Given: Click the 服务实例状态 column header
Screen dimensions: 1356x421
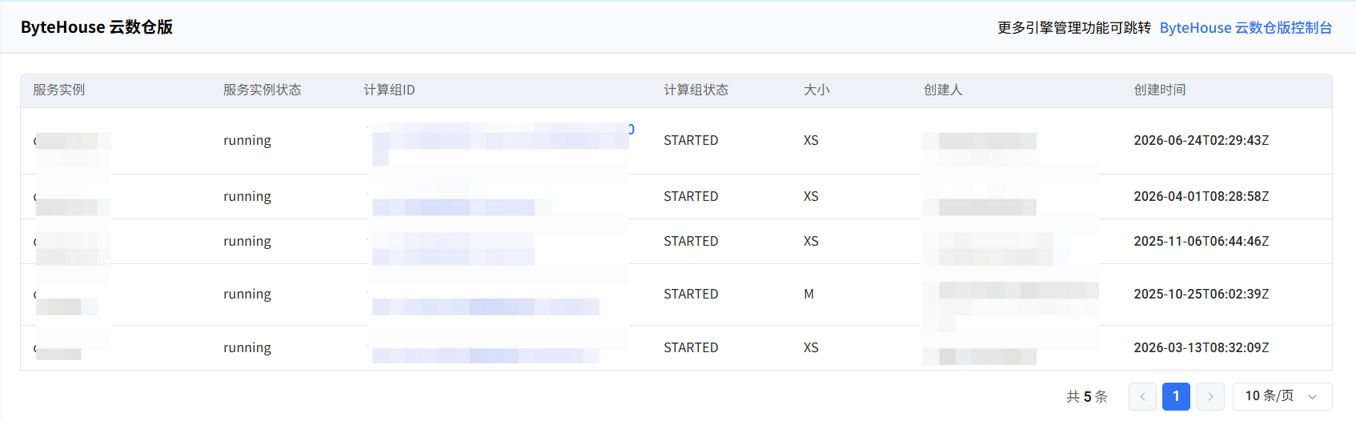Looking at the screenshot, I should [262, 90].
